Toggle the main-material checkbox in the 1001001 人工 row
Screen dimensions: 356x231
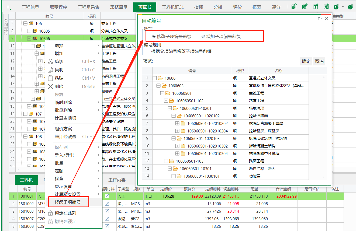click(107, 196)
